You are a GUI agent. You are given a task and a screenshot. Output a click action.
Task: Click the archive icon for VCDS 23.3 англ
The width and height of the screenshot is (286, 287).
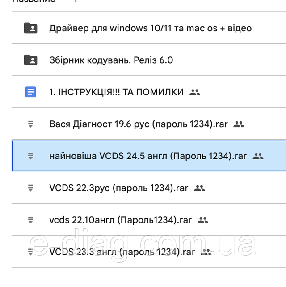pyautogui.click(x=30, y=252)
